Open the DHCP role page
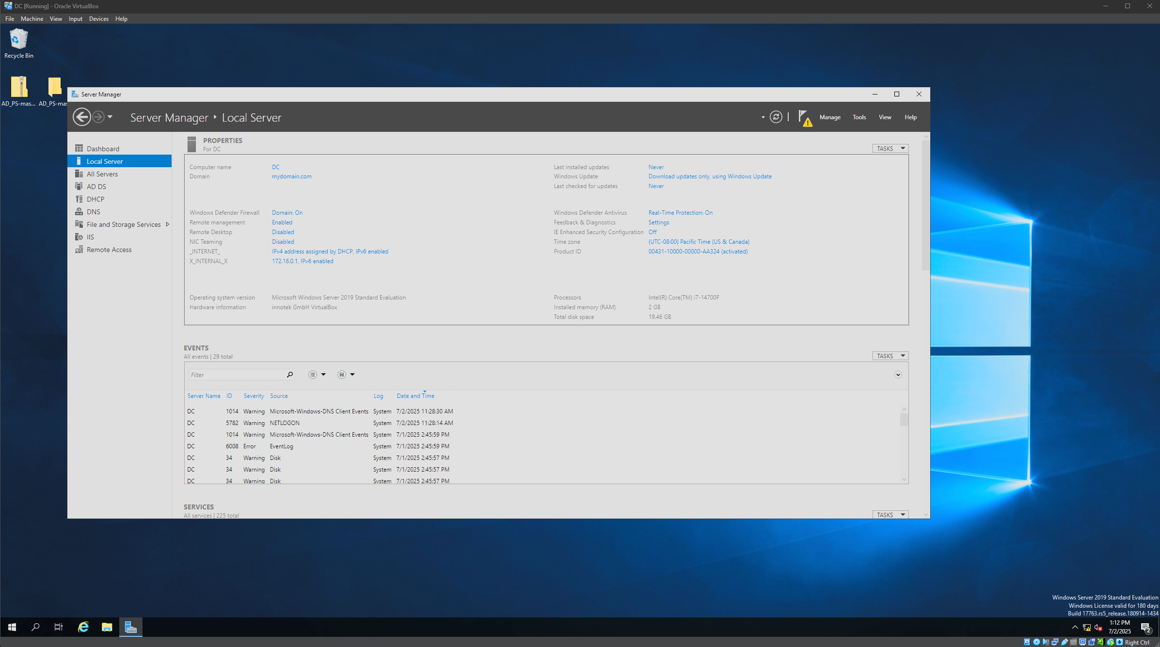 [x=119, y=199]
